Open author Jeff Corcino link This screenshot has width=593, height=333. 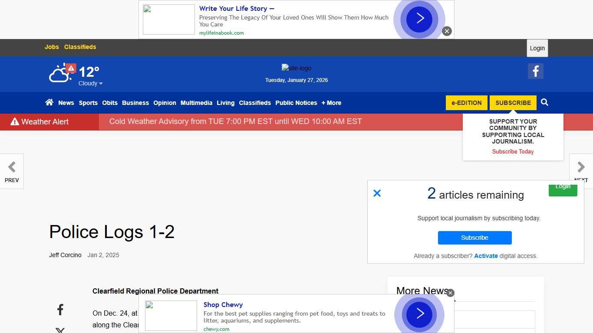point(65,255)
